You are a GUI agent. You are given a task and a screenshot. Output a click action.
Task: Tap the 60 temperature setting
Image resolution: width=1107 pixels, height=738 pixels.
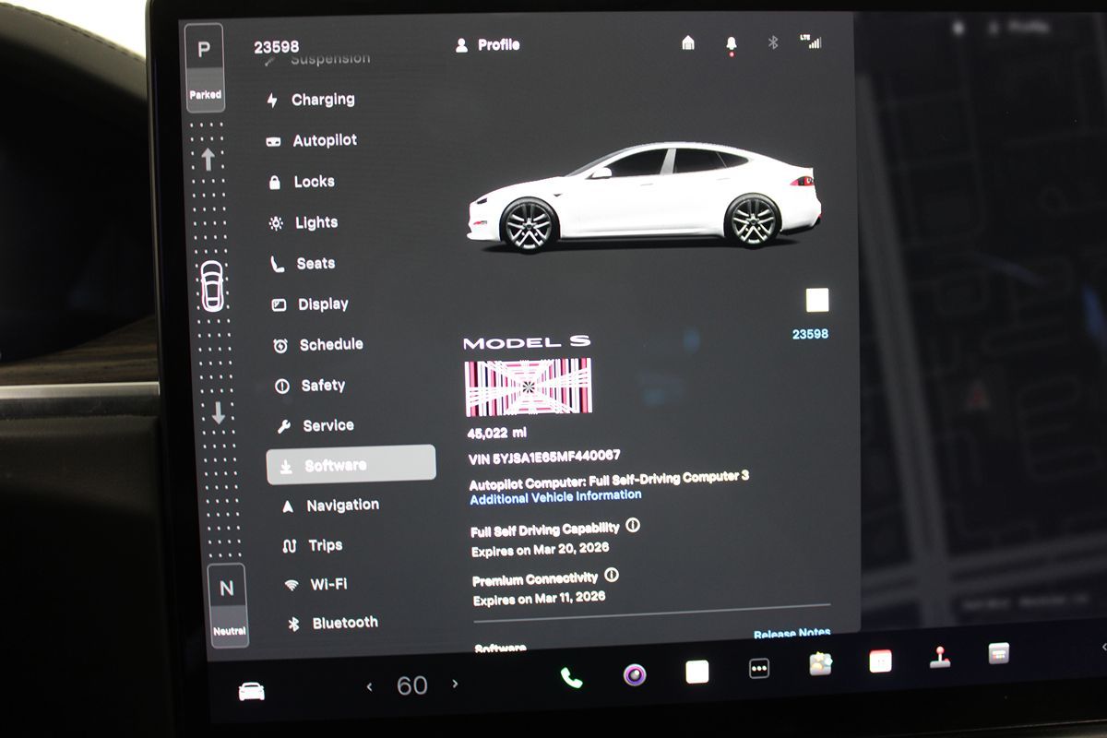click(x=412, y=685)
